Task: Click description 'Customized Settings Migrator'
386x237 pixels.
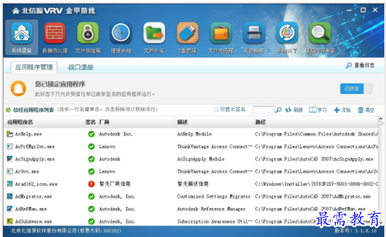Action: click(x=214, y=197)
